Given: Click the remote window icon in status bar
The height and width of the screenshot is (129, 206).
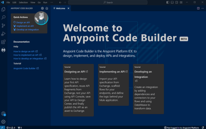Looking at the screenshot, I should point(2,128).
